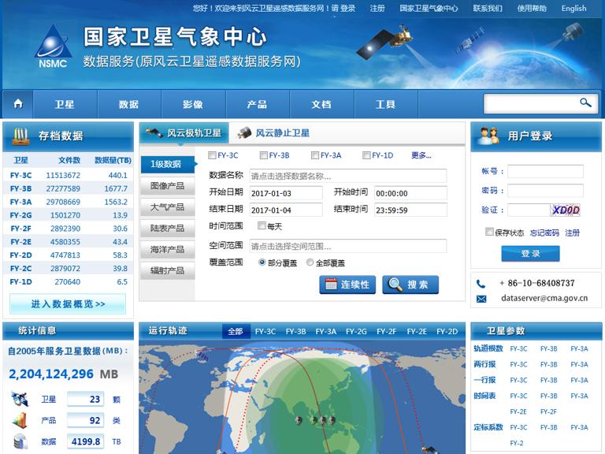
Task: Click 联系我们 in top bar
Action: [x=488, y=8]
